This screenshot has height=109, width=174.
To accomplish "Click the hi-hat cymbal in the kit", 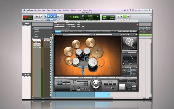I will pos(69,61).
